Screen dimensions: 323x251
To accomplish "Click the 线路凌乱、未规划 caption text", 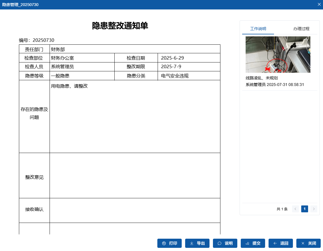I will click(x=261, y=78).
